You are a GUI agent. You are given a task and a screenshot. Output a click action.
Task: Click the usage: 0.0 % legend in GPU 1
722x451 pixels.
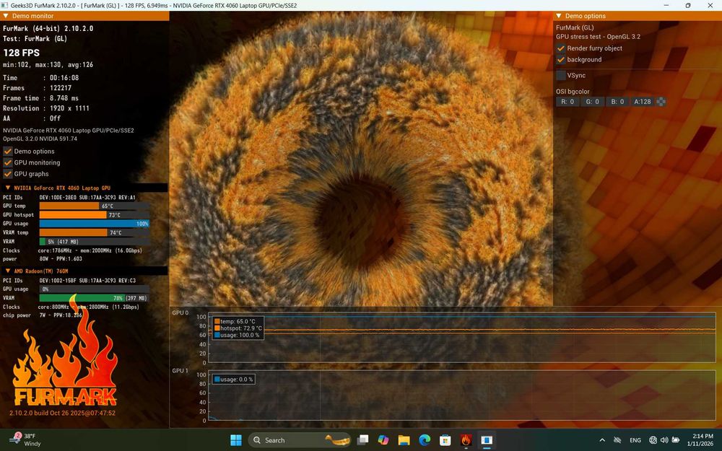click(x=233, y=380)
